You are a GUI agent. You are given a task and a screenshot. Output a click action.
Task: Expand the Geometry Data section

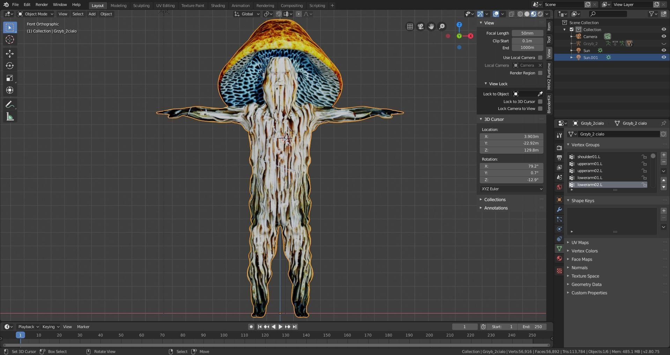pos(586,284)
